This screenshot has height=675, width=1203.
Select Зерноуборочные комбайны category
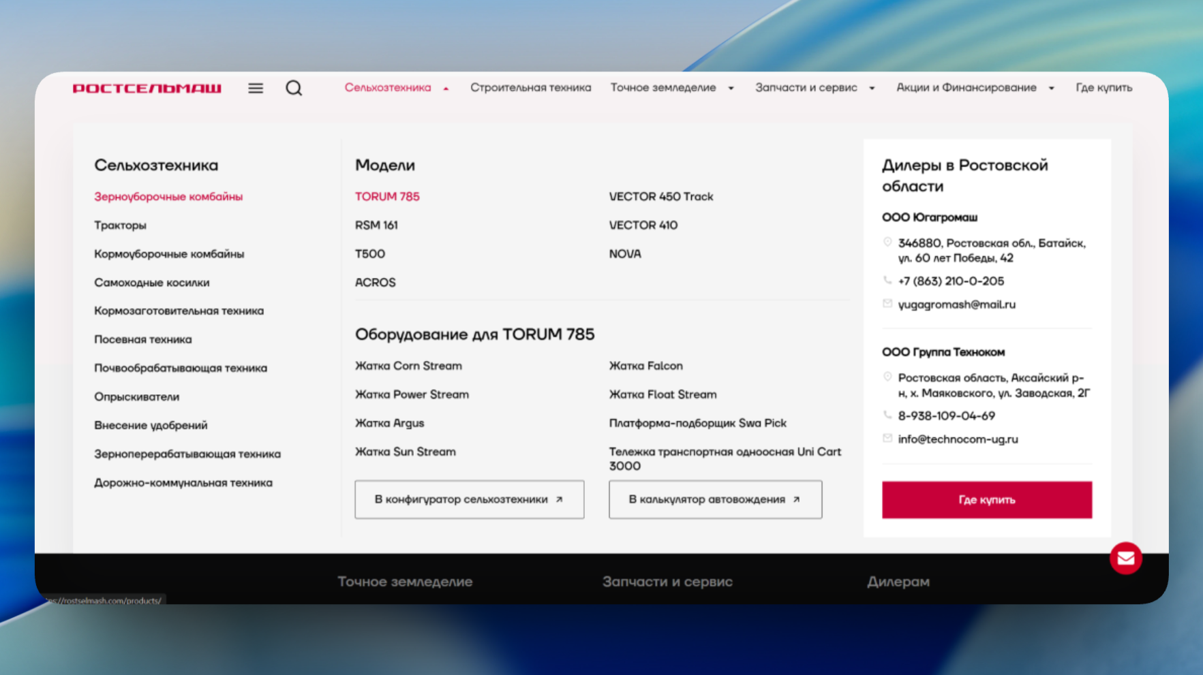click(168, 197)
